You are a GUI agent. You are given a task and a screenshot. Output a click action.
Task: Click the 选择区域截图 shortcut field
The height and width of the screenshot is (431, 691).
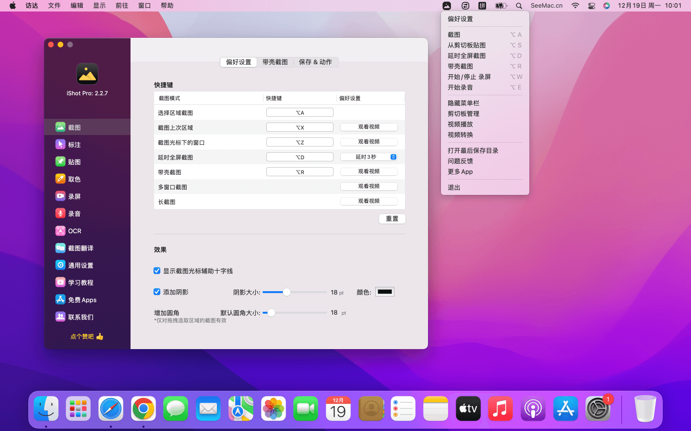300,113
